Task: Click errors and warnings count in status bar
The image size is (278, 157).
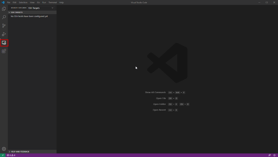Action: point(11,155)
